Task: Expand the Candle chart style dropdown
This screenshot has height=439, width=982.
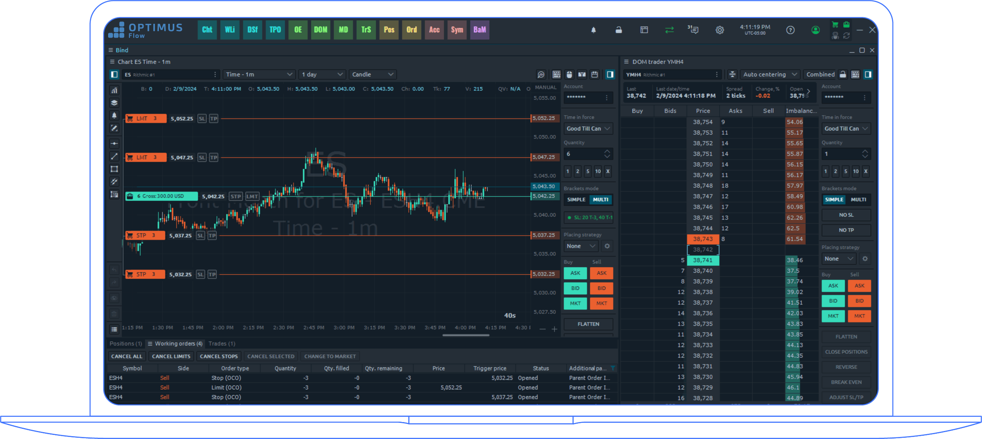Action: tap(372, 74)
